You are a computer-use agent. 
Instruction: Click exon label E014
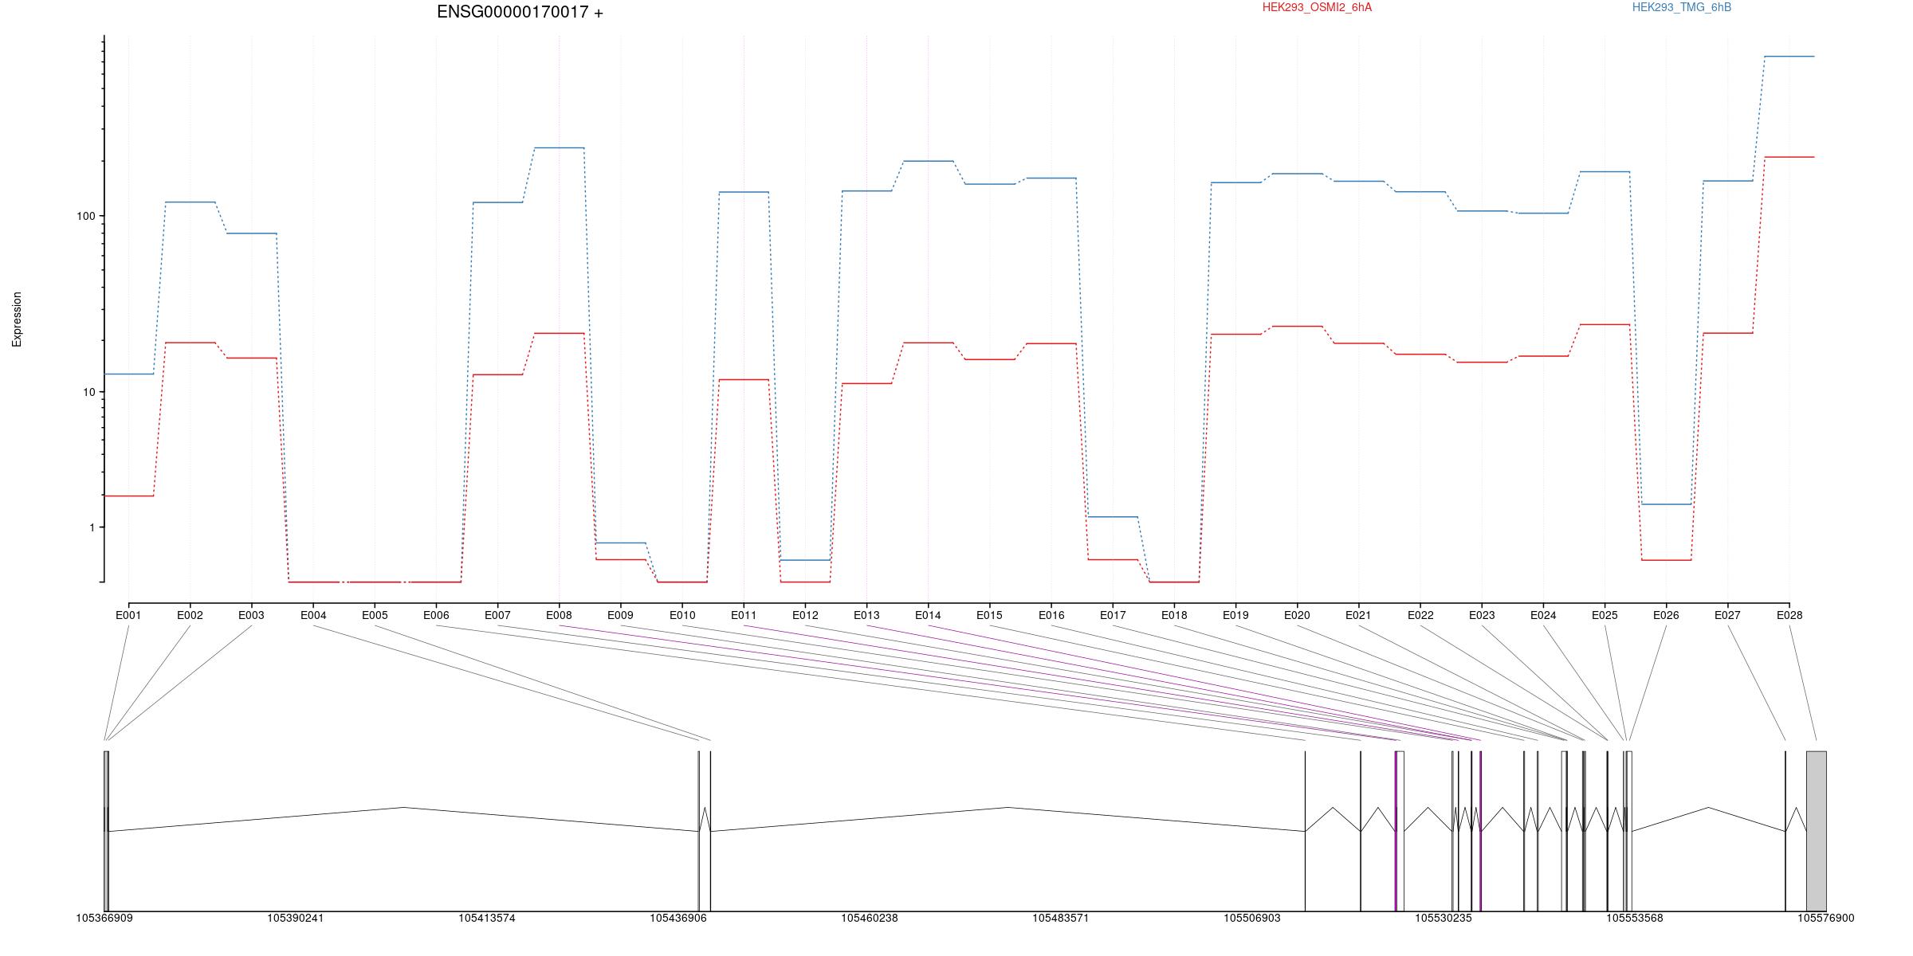[x=928, y=615]
